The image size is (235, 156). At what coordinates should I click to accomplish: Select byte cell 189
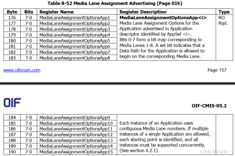[x=12, y=146]
